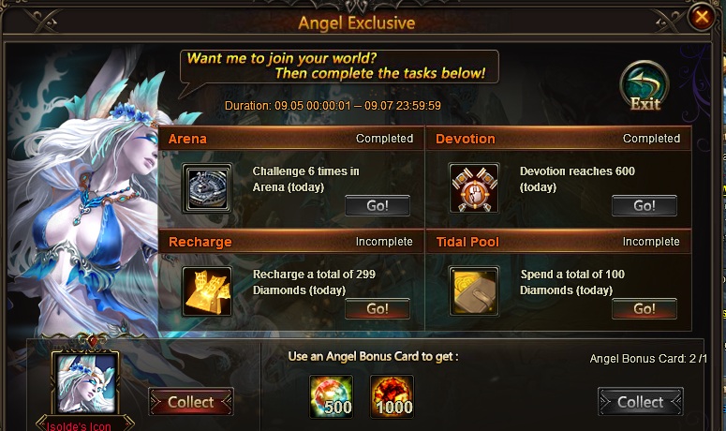Click Go! for the Recharge task

pos(378,309)
